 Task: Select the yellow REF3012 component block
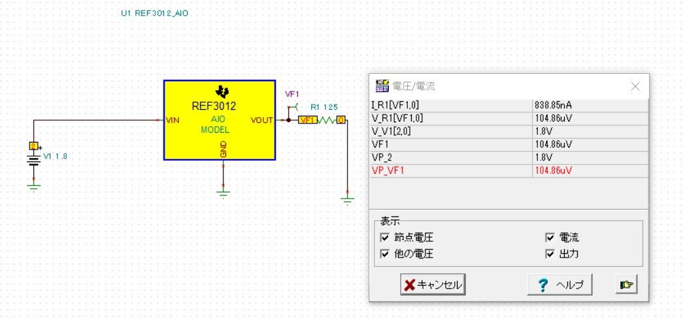pyautogui.click(x=220, y=120)
